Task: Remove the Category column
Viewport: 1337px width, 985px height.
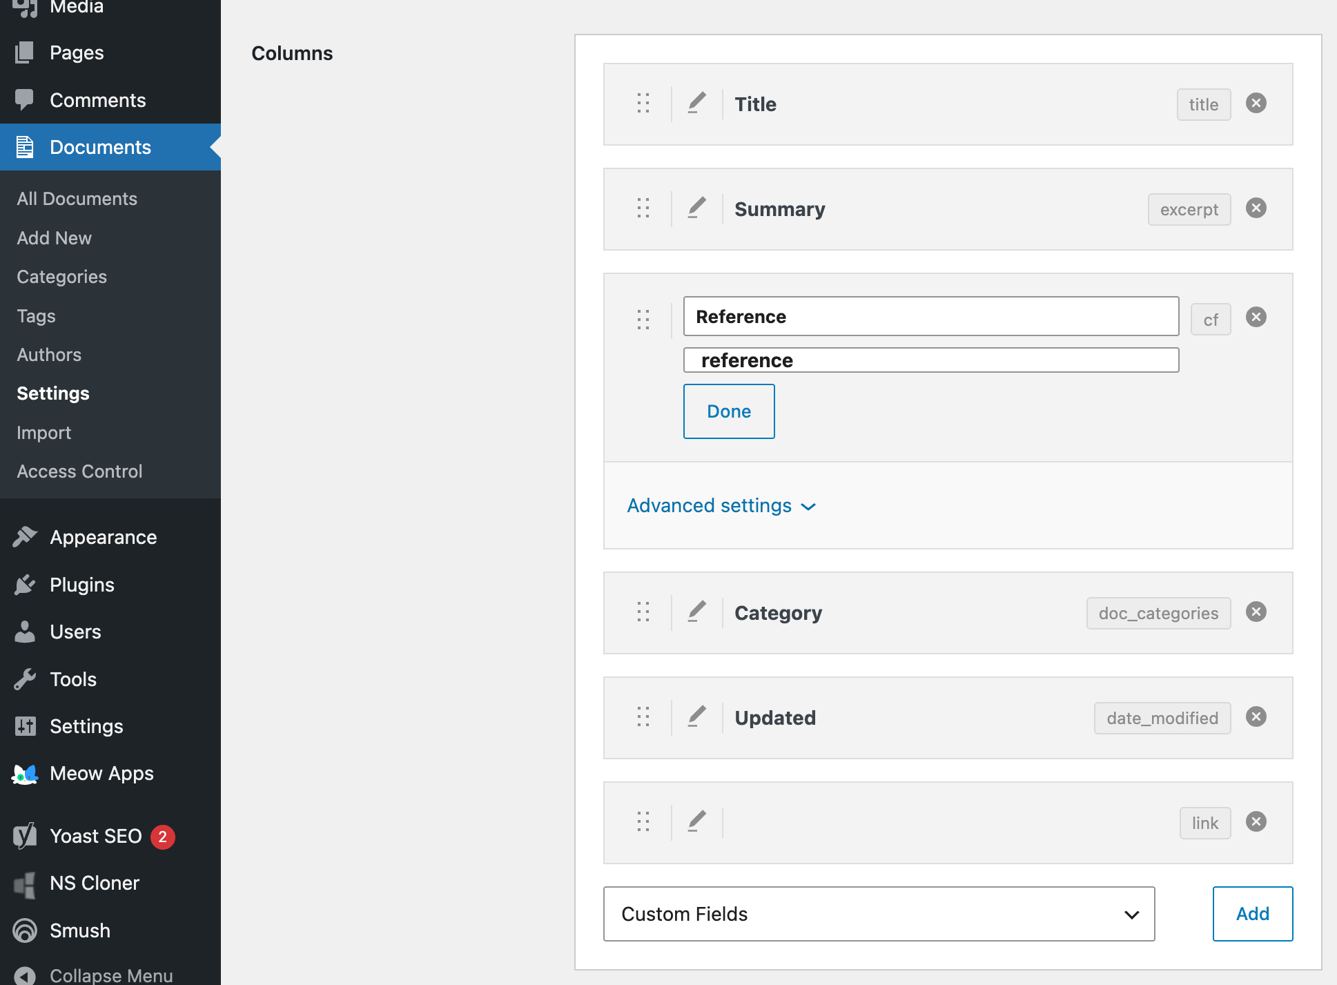Action: pos(1256,612)
